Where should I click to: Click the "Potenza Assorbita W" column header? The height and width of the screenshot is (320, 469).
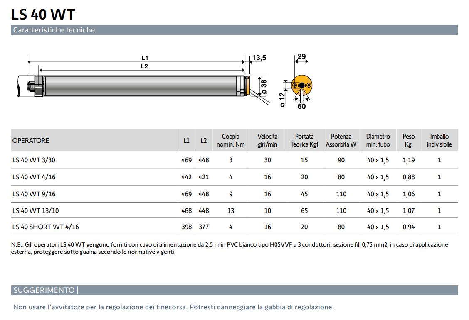click(x=341, y=140)
